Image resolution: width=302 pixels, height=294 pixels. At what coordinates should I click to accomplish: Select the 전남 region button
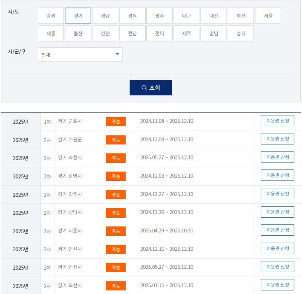[x=132, y=33]
